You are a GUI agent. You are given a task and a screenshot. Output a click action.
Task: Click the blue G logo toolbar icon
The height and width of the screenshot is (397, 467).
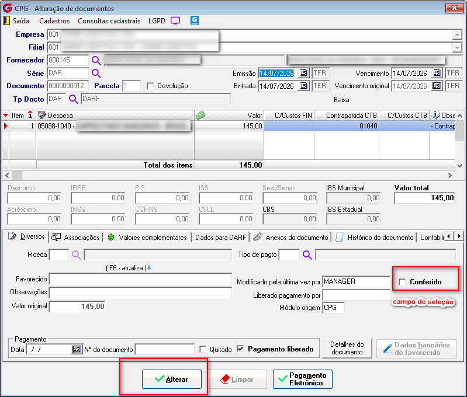195,20
